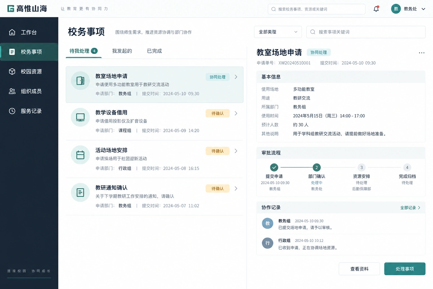433x289 pixels.
Task: Click the search magnifier in 搜索事项关键词 box
Action: tap(313, 32)
